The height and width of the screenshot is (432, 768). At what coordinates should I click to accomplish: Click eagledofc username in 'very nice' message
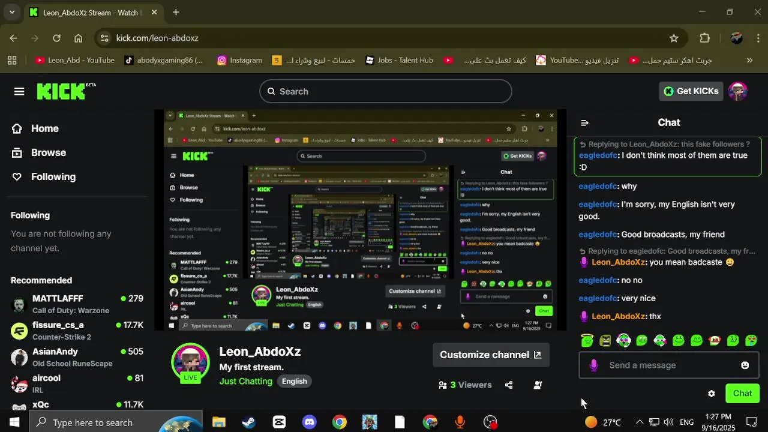[598, 298]
